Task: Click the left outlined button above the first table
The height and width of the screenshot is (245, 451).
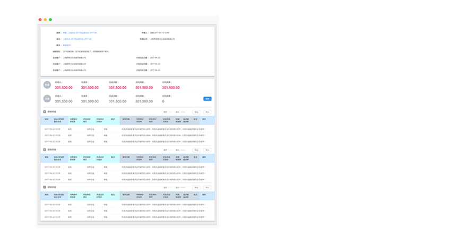Action: (x=196, y=112)
